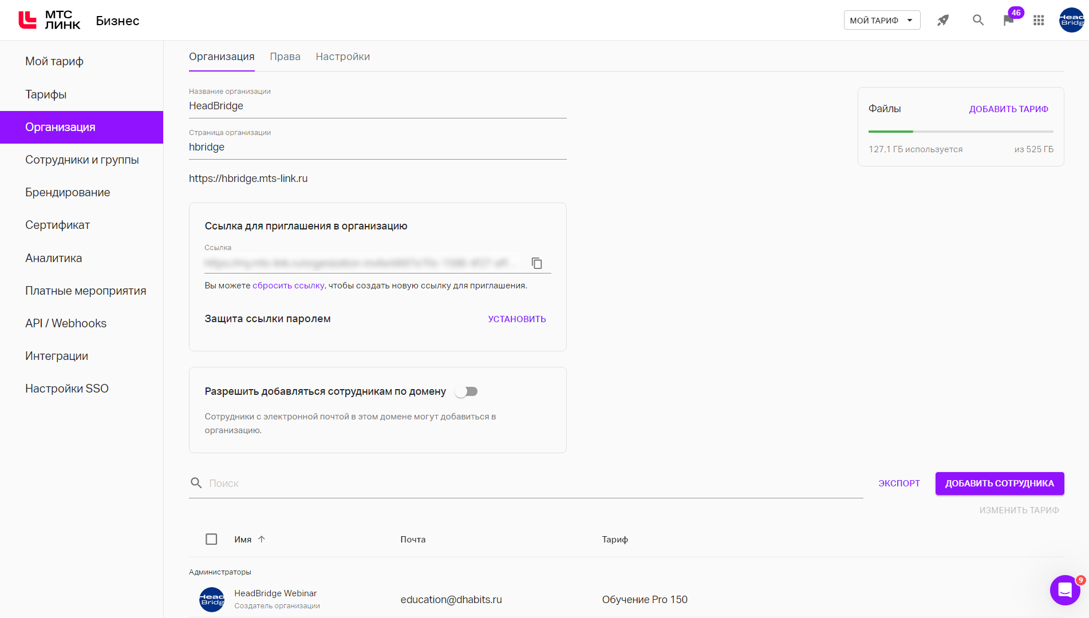Open Интеграции section
This screenshot has height=618, width=1089.
(81, 356)
